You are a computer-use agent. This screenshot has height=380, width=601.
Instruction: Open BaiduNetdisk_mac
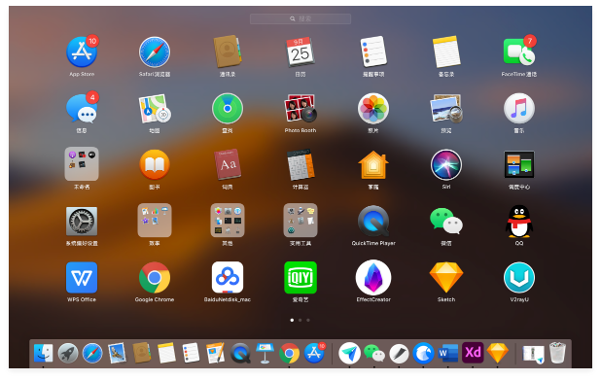click(228, 277)
